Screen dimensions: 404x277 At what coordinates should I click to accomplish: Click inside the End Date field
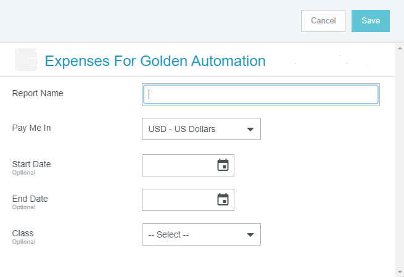point(178,199)
